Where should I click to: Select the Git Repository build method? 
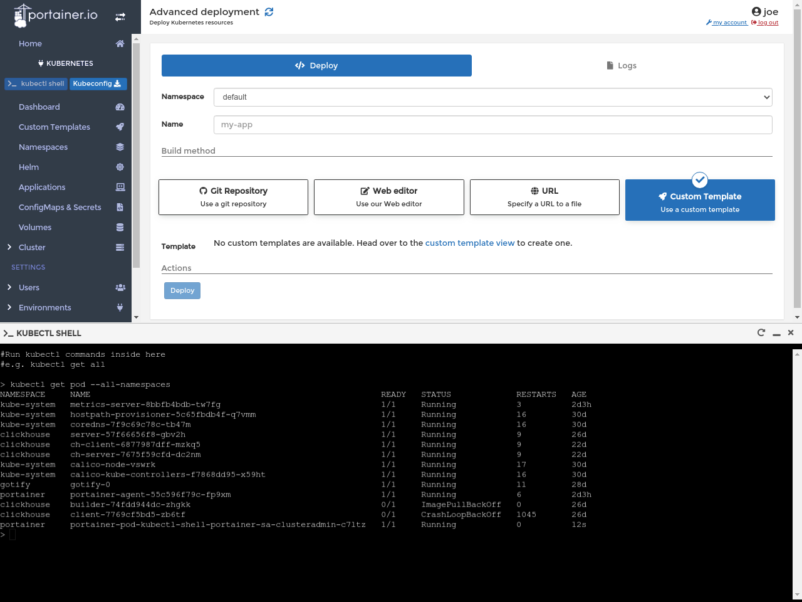coord(233,197)
